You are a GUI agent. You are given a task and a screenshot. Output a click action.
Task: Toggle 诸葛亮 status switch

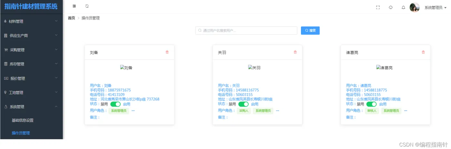coord(371,104)
